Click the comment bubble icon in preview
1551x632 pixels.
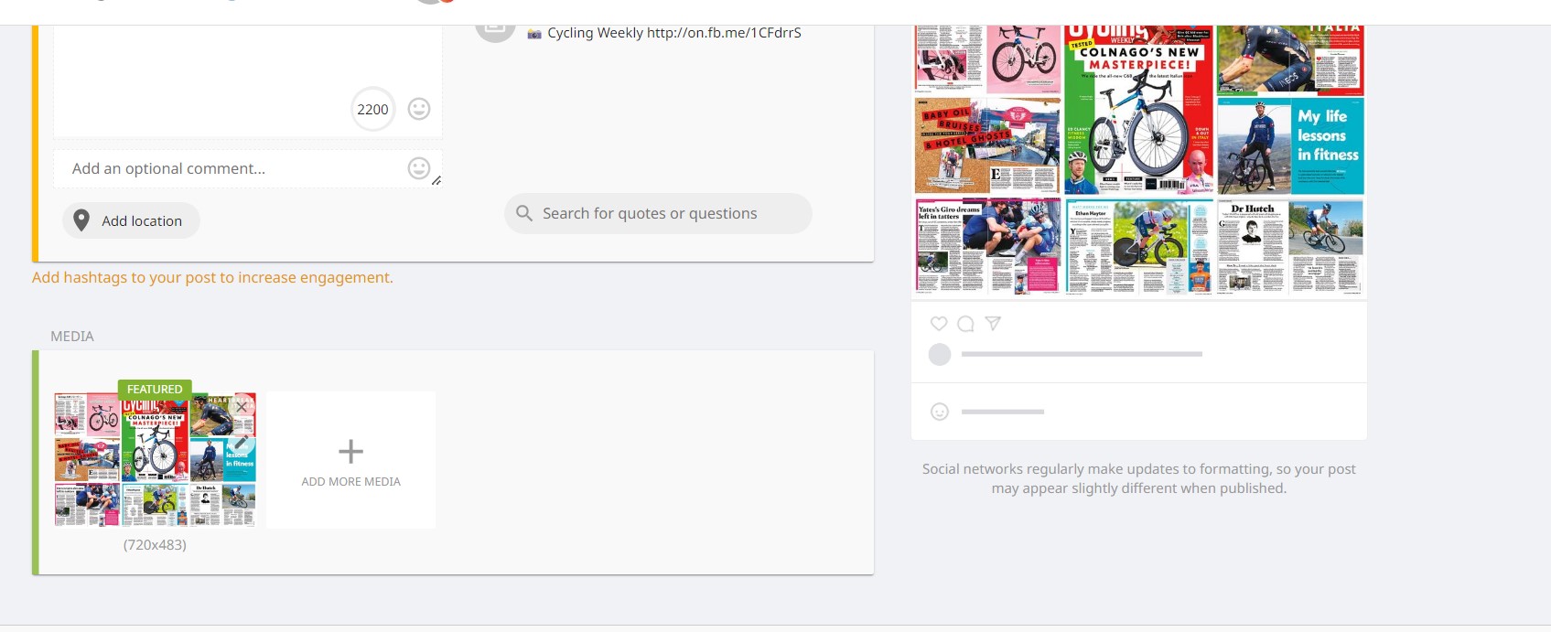coord(965,324)
